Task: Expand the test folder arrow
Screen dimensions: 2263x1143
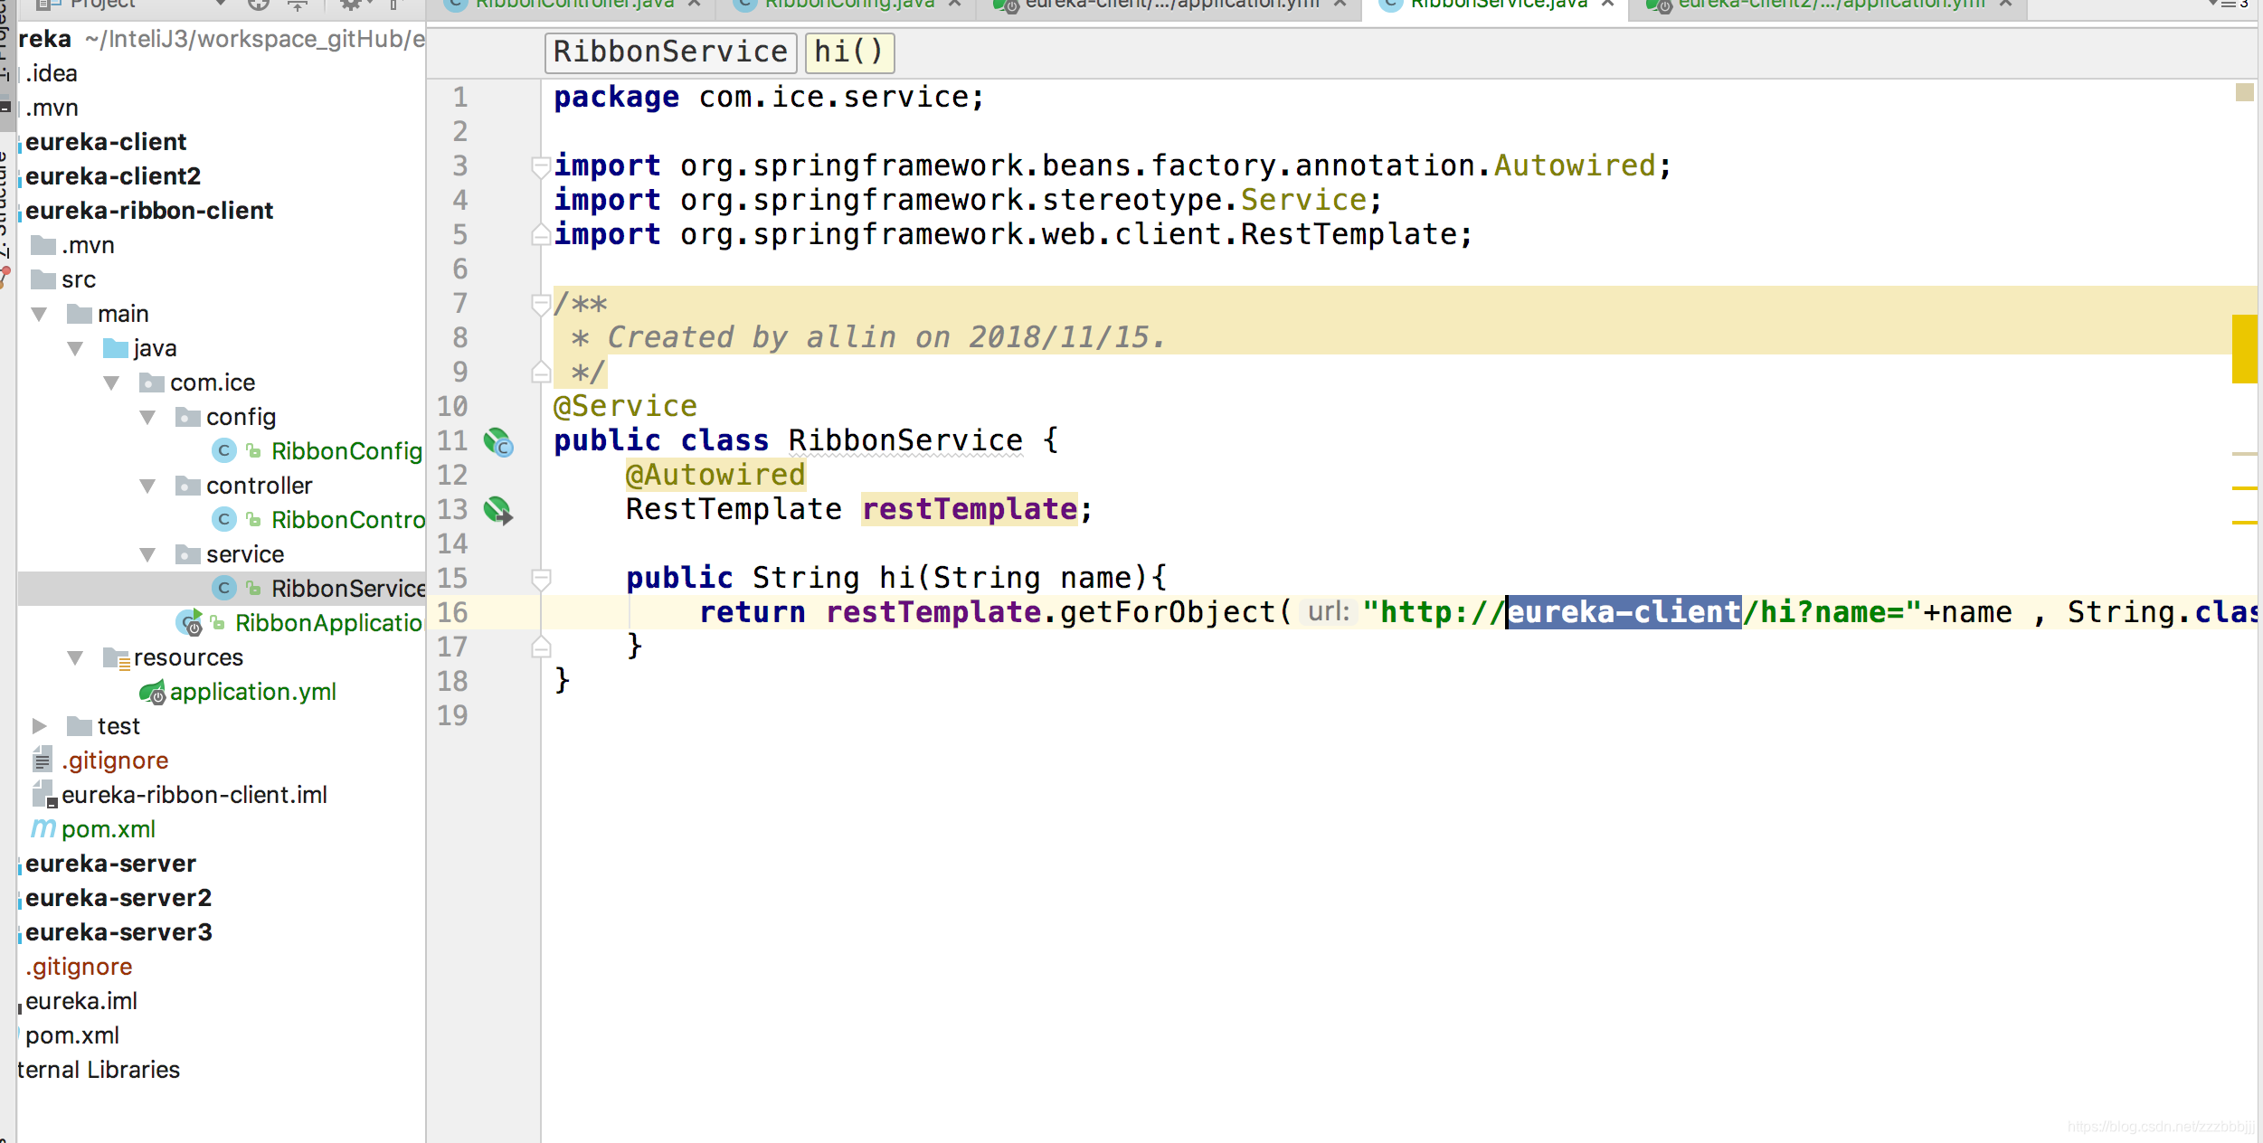Action: coord(39,726)
